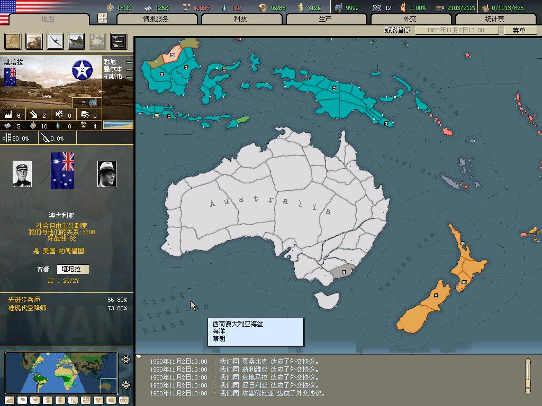Switch to partisan map mode icon
542x406 pixels.
(73, 400)
